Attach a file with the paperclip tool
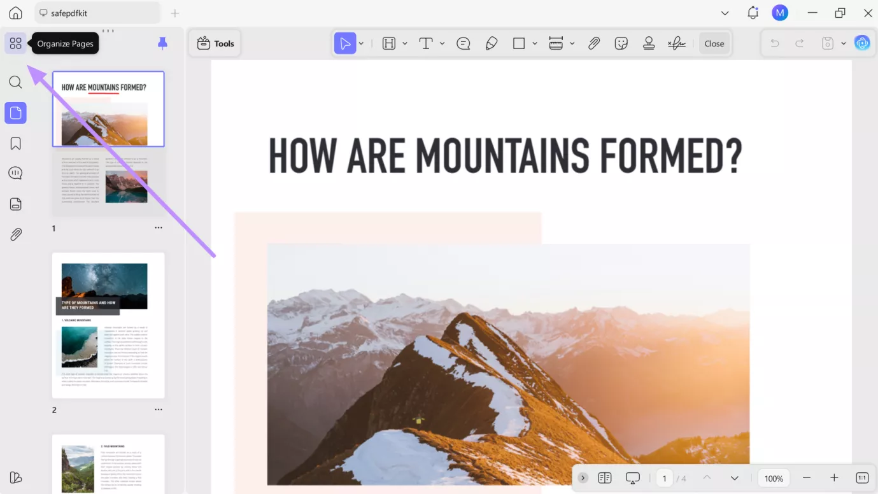The image size is (878, 494). [593, 43]
